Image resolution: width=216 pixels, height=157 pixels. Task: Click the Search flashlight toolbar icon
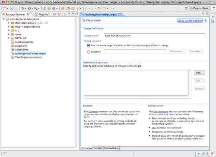tap(78, 8)
